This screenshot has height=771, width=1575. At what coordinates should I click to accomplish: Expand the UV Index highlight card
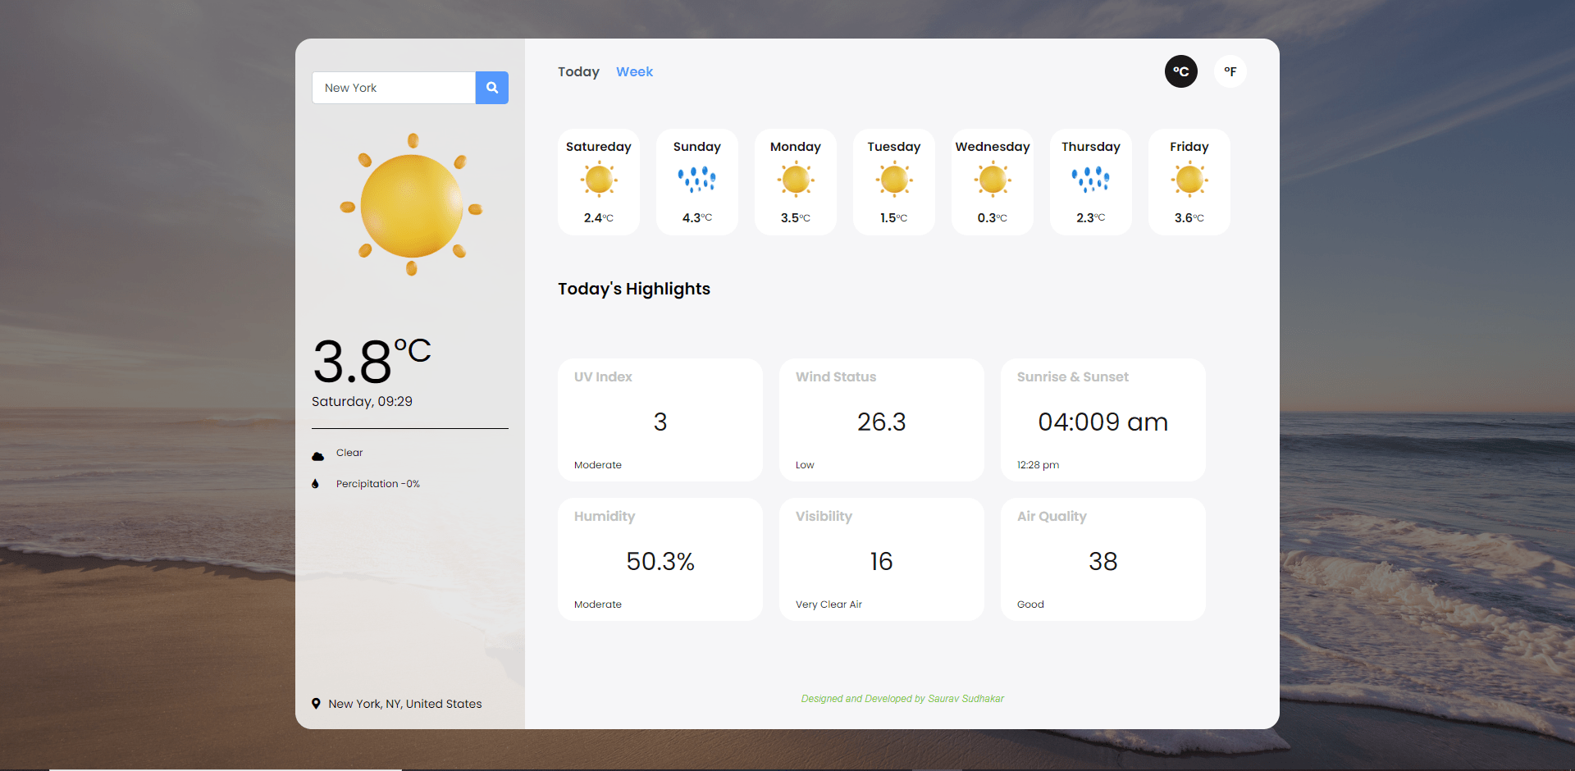660,419
